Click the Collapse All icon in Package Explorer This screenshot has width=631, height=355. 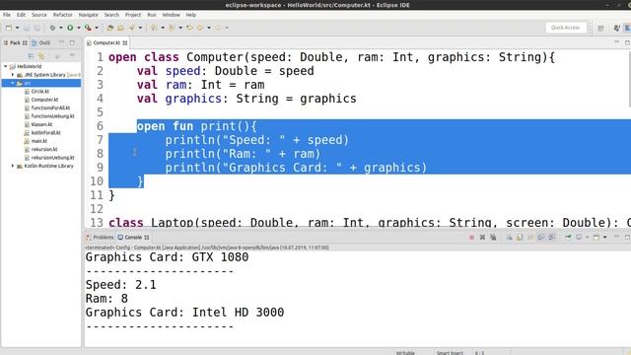31,56
